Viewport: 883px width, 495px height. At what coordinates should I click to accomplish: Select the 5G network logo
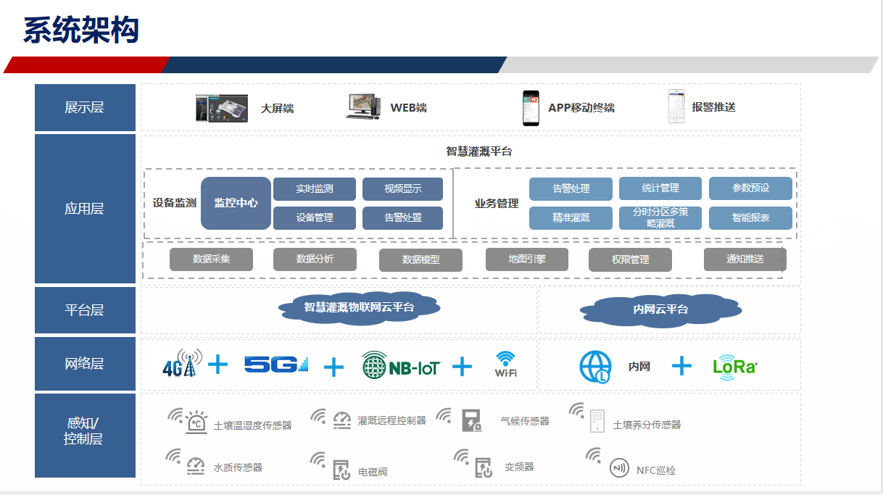click(275, 365)
